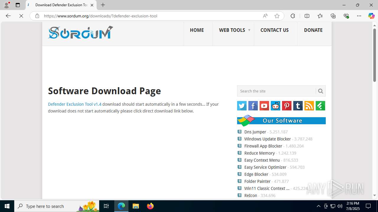Open the Feedly icon
Viewport: 378px width, 212px height.
coord(320,106)
